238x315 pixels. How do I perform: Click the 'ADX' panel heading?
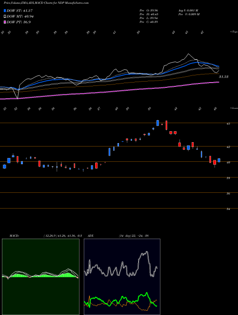pos(90,236)
